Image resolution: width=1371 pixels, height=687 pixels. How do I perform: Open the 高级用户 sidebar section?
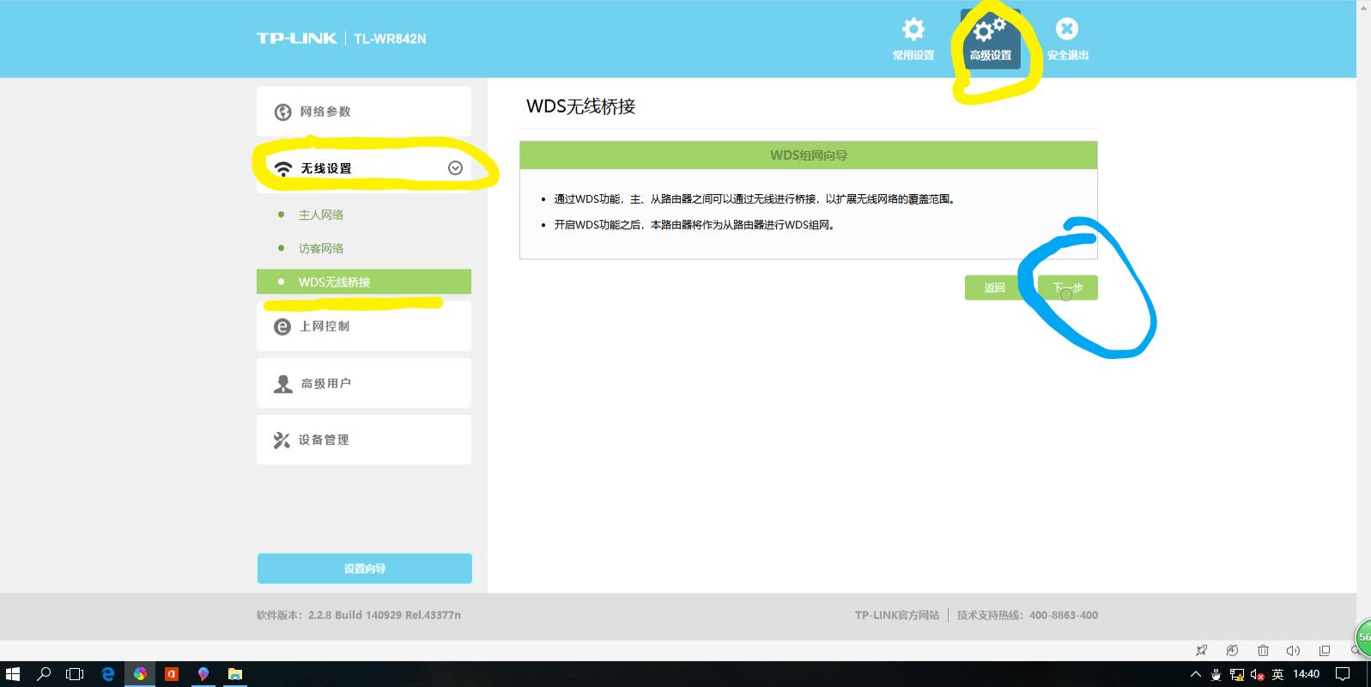pos(364,383)
